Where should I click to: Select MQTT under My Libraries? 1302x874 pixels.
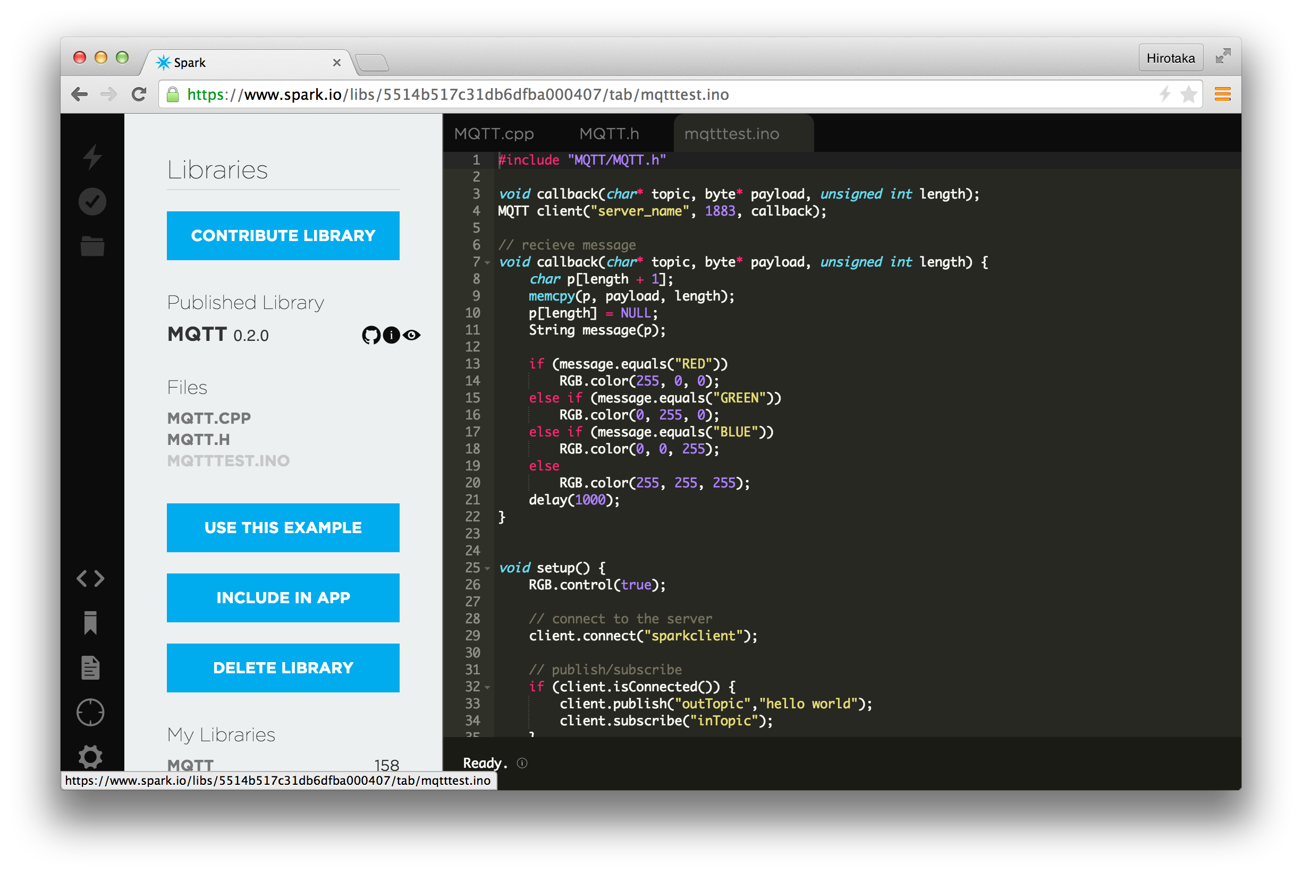pos(191,765)
